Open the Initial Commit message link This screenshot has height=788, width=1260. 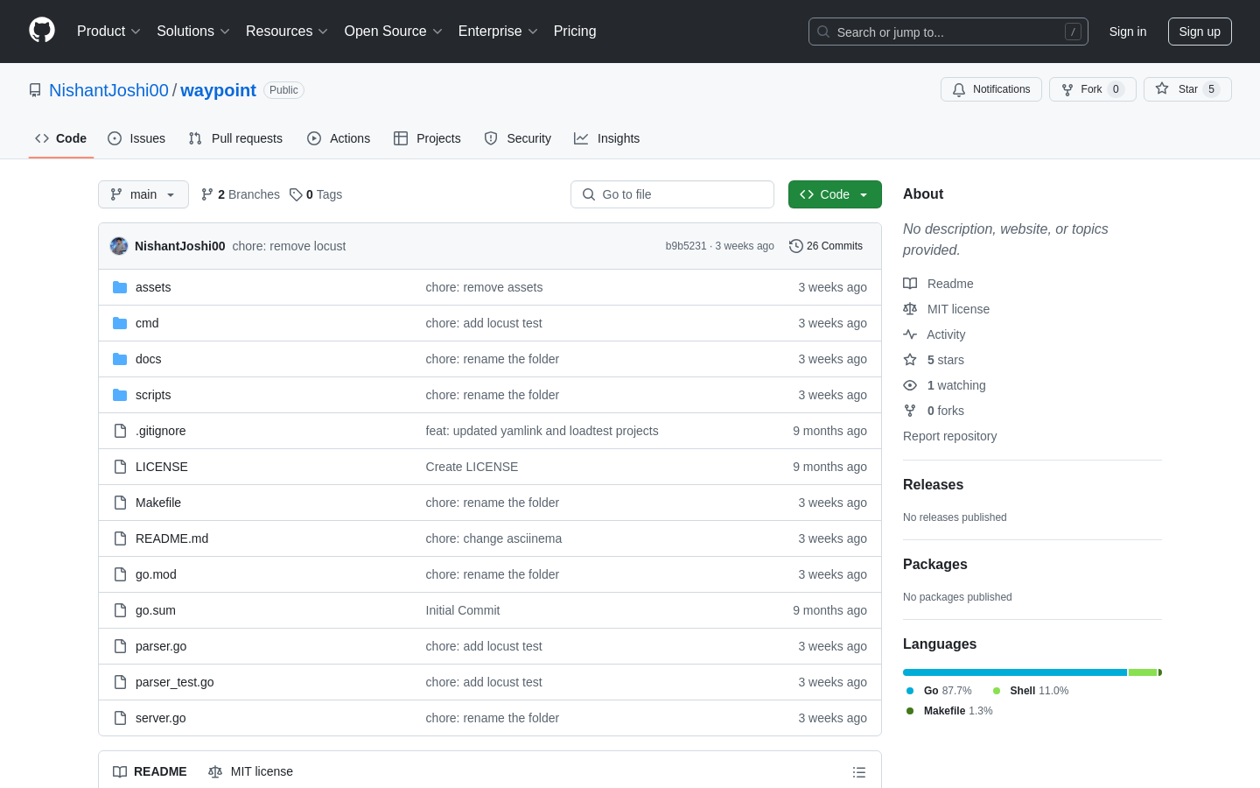pyautogui.click(x=463, y=610)
